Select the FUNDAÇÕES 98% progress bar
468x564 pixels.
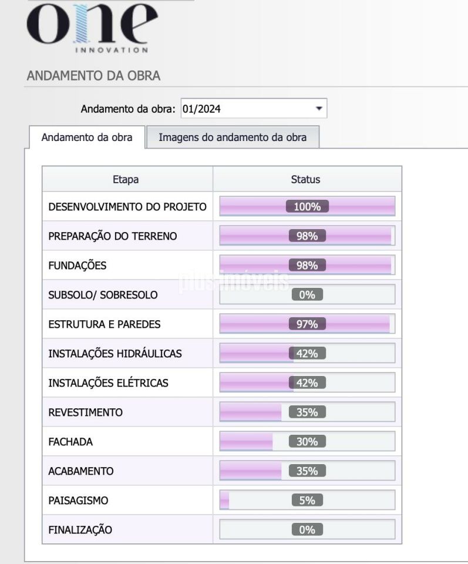[306, 265]
